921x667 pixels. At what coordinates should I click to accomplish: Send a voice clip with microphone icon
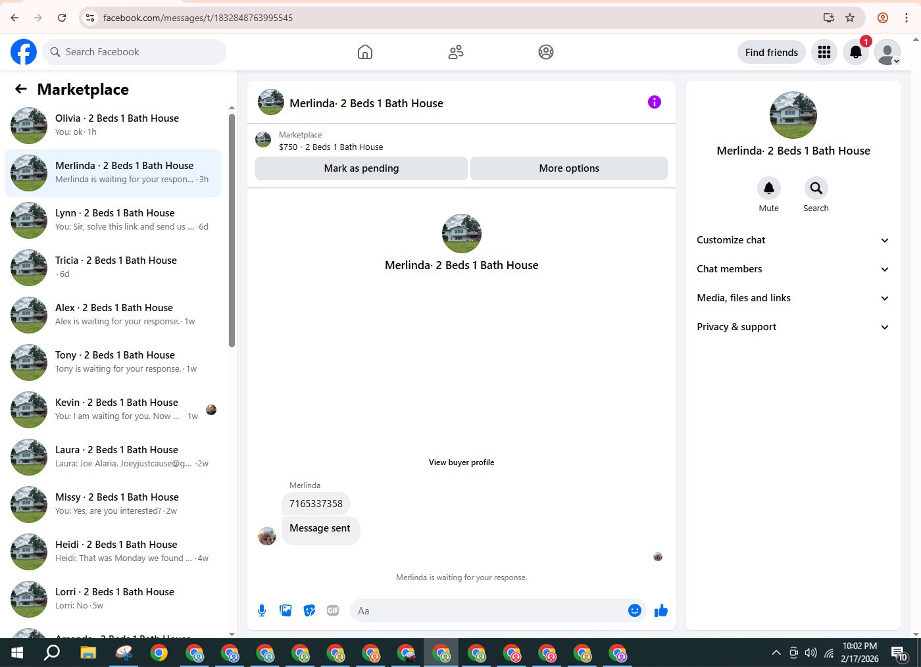click(262, 610)
